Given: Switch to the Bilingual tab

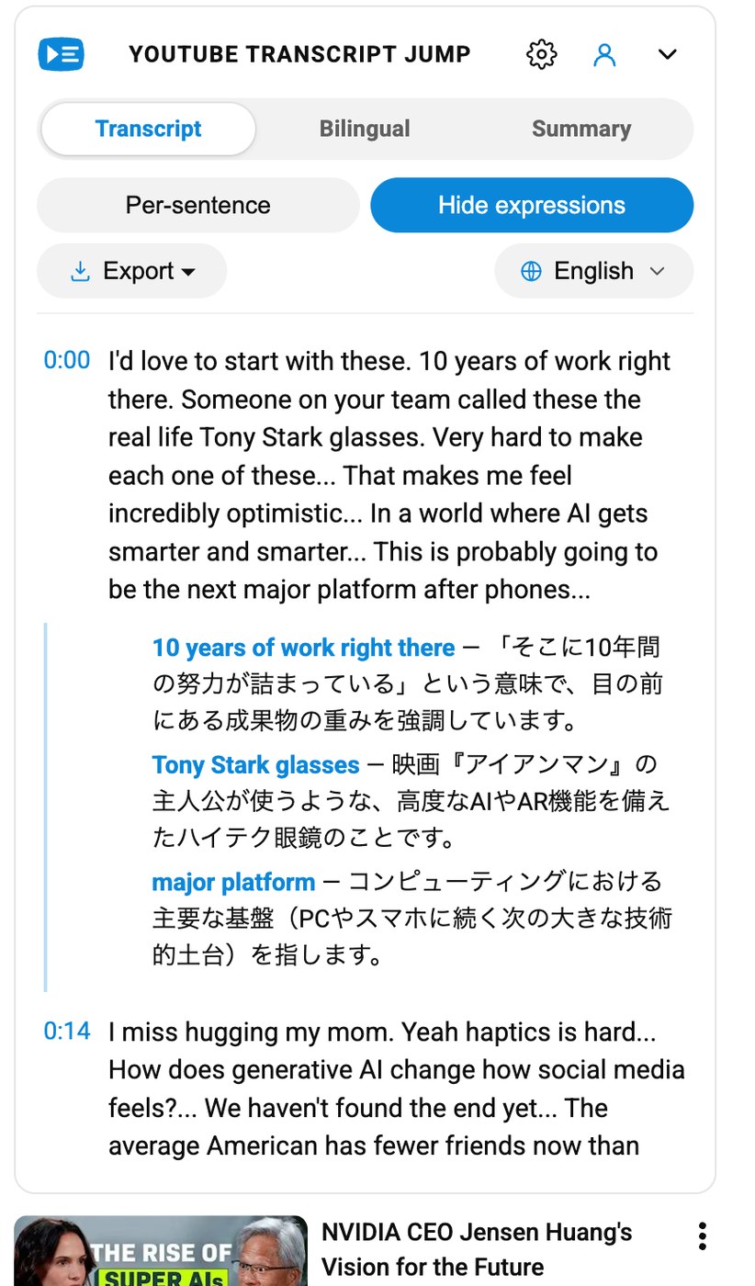Looking at the screenshot, I should pyautogui.click(x=365, y=129).
